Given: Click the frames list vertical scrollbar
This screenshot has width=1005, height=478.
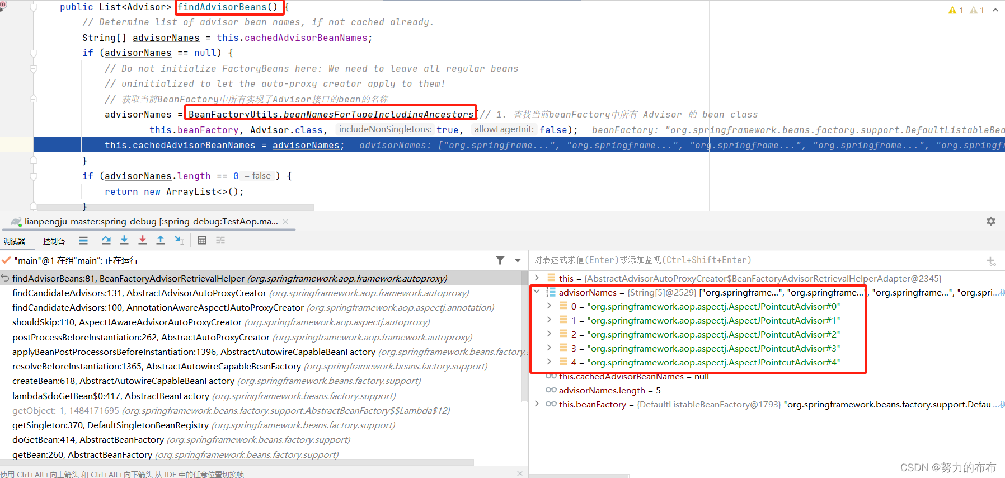Looking at the screenshot, I should [x=524, y=336].
